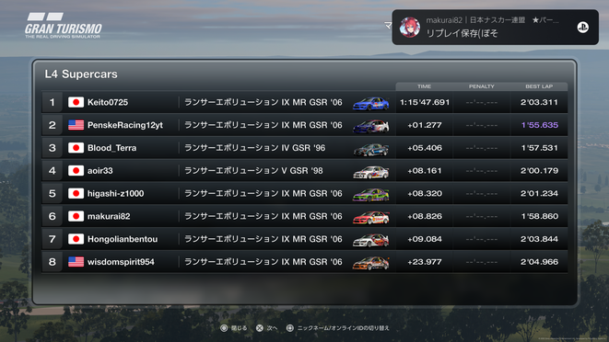This screenshot has height=342, width=609.
Task: Click the ニックネーム/オンラインID switch label
Action: pos(343,328)
